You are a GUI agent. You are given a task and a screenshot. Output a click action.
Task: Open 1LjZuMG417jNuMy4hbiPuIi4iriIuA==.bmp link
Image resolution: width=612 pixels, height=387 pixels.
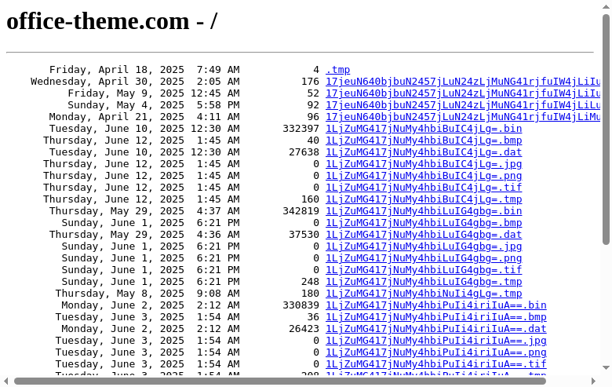pyautogui.click(x=436, y=316)
